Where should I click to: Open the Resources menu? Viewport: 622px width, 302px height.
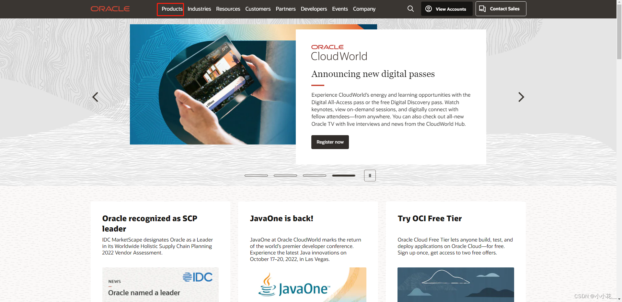click(228, 9)
